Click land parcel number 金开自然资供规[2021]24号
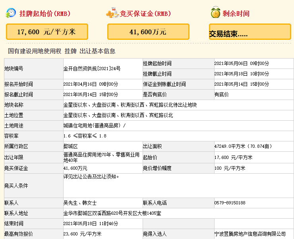This screenshot has width=294, height=239. 92,69
